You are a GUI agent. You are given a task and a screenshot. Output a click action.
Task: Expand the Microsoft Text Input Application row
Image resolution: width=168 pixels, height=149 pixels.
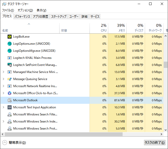[3, 107]
